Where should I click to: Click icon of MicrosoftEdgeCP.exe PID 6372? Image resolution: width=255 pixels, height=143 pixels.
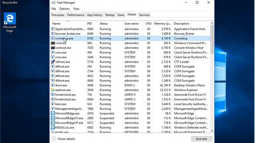(x=53, y=123)
